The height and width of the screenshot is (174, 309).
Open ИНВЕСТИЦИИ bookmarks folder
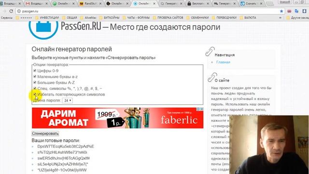click(47, 17)
